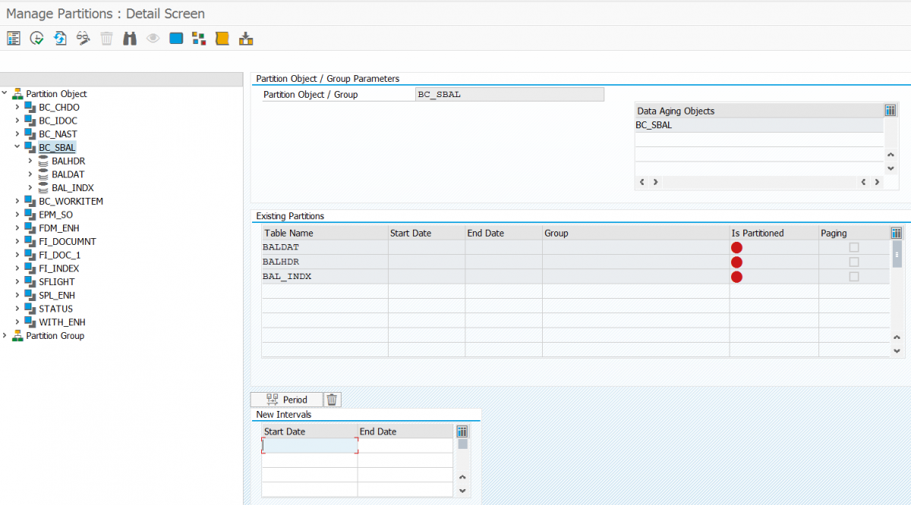Click the trash button beside Period
Image resolution: width=911 pixels, height=505 pixels.
(333, 400)
